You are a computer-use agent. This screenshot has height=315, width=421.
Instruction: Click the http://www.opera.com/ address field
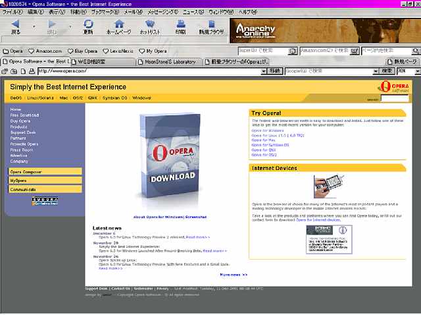pyautogui.click(x=149, y=71)
